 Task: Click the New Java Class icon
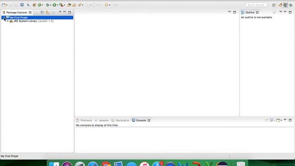tap(40, 5)
